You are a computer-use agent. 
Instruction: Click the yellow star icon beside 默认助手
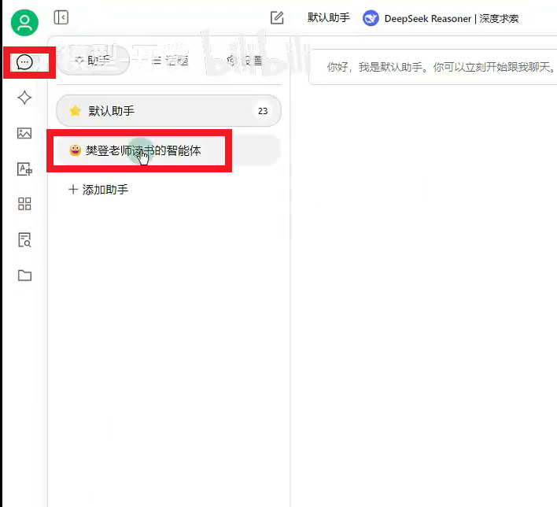click(76, 111)
